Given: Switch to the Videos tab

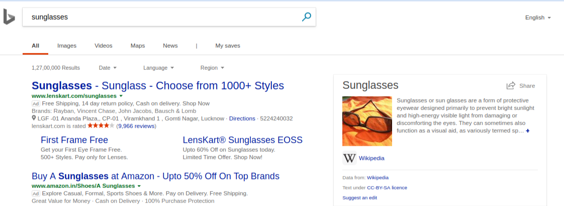Looking at the screenshot, I should tap(104, 46).
